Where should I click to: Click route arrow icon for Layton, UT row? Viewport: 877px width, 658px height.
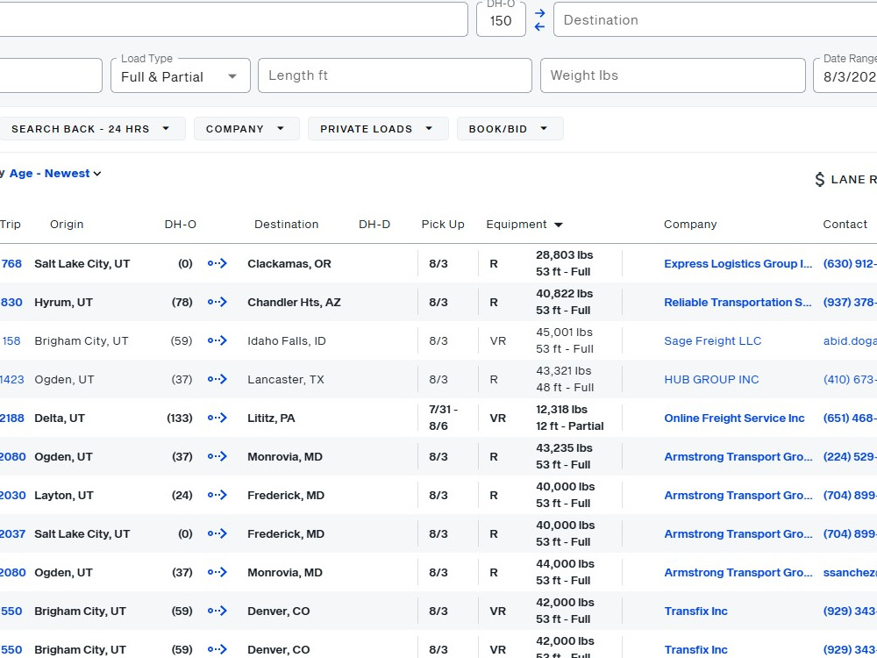point(217,495)
